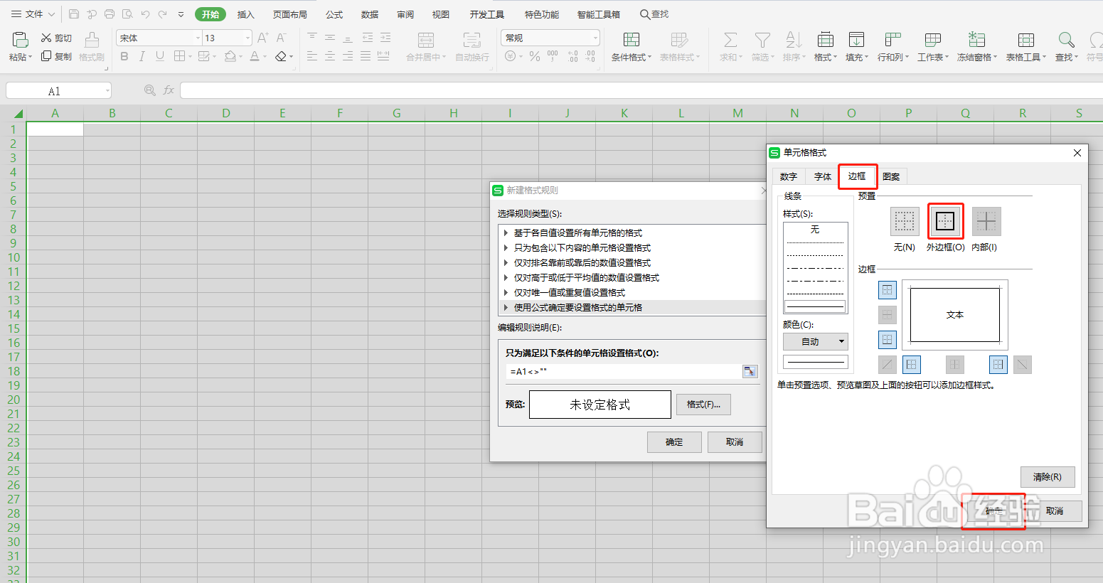
Task: Open the 文件 (File) menu
Action: click(33, 14)
